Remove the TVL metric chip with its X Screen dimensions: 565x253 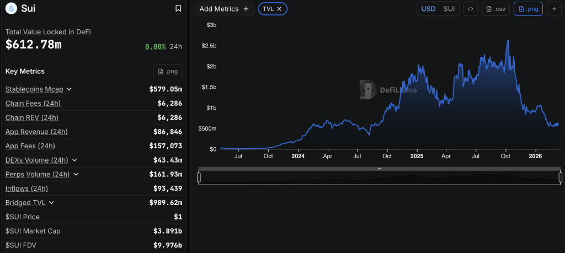[279, 9]
